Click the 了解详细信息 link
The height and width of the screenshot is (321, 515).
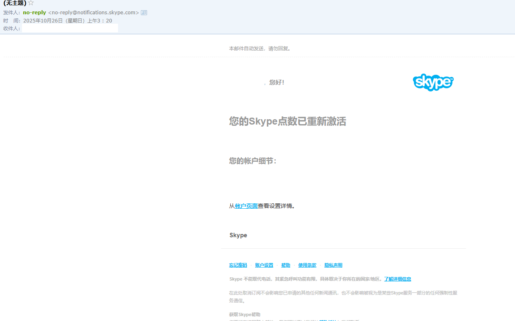click(x=397, y=279)
